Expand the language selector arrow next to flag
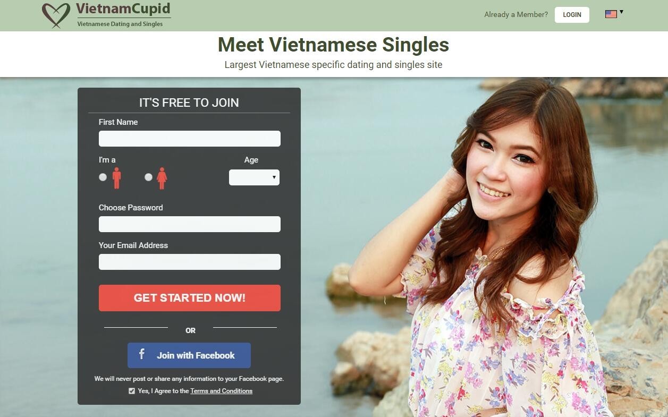This screenshot has width=668, height=417. (x=621, y=12)
